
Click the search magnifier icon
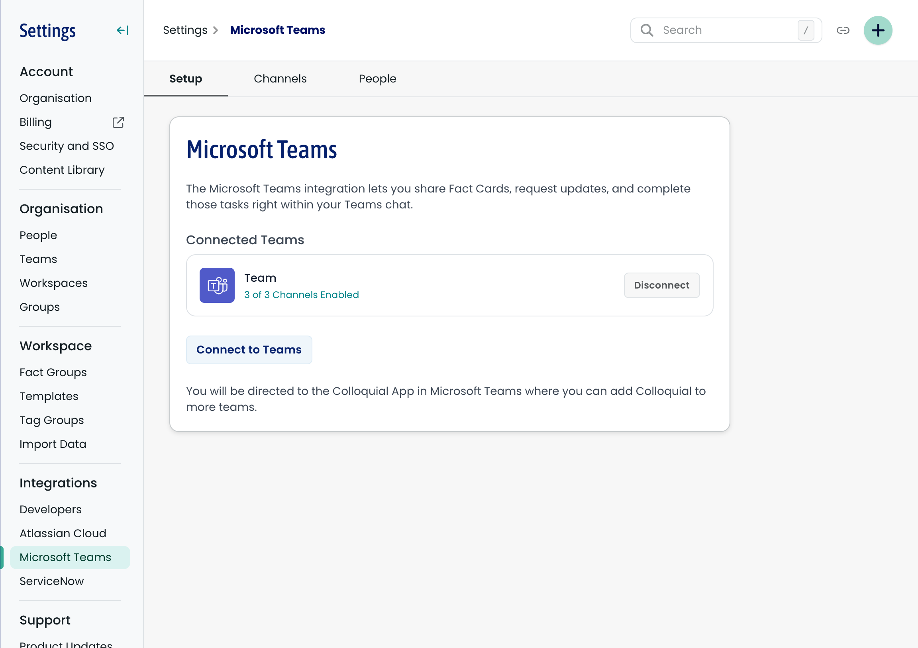(x=647, y=30)
